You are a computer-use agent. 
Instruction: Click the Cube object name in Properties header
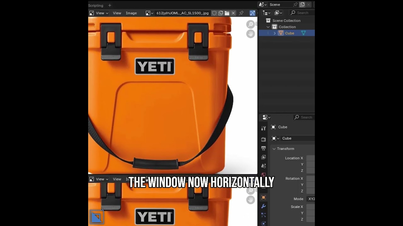[x=282, y=127]
